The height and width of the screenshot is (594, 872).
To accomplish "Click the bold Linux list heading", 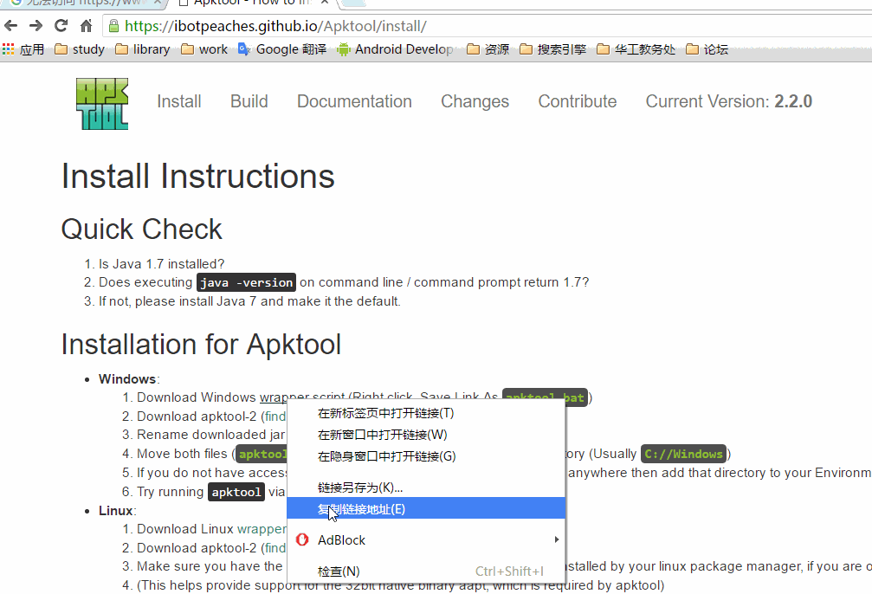I will (116, 511).
